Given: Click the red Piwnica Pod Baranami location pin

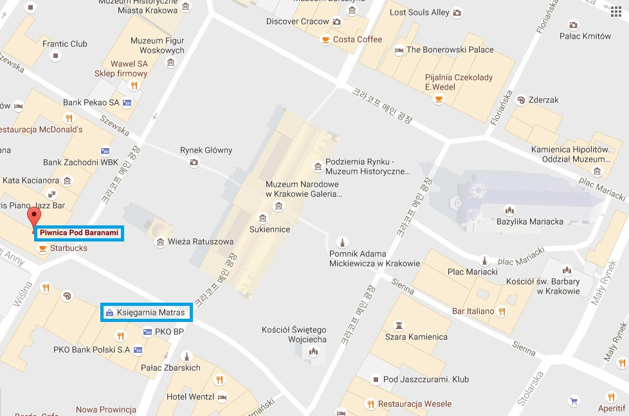Looking at the screenshot, I should pos(33,218).
